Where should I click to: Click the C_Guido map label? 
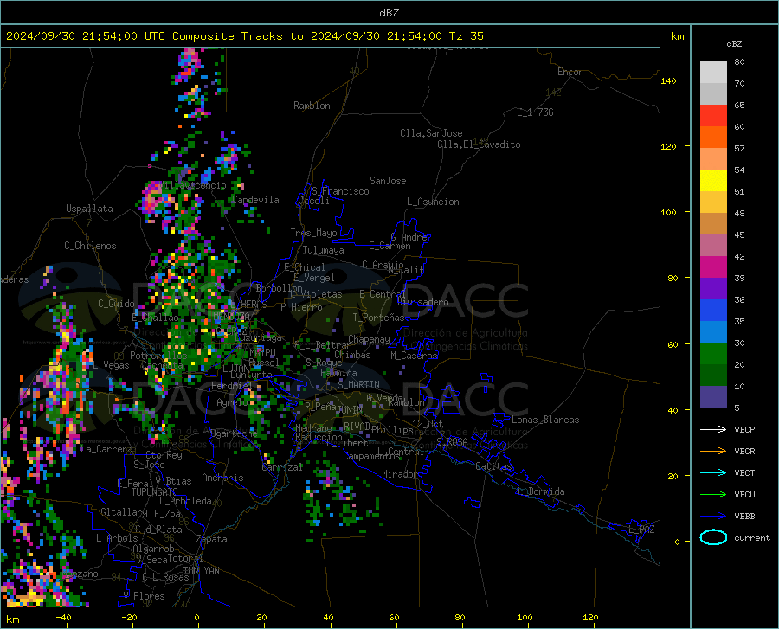coord(116,304)
